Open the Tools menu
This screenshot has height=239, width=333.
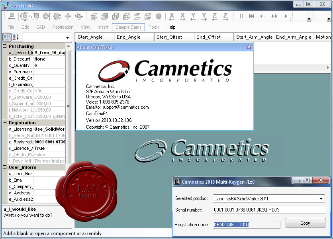click(x=154, y=27)
